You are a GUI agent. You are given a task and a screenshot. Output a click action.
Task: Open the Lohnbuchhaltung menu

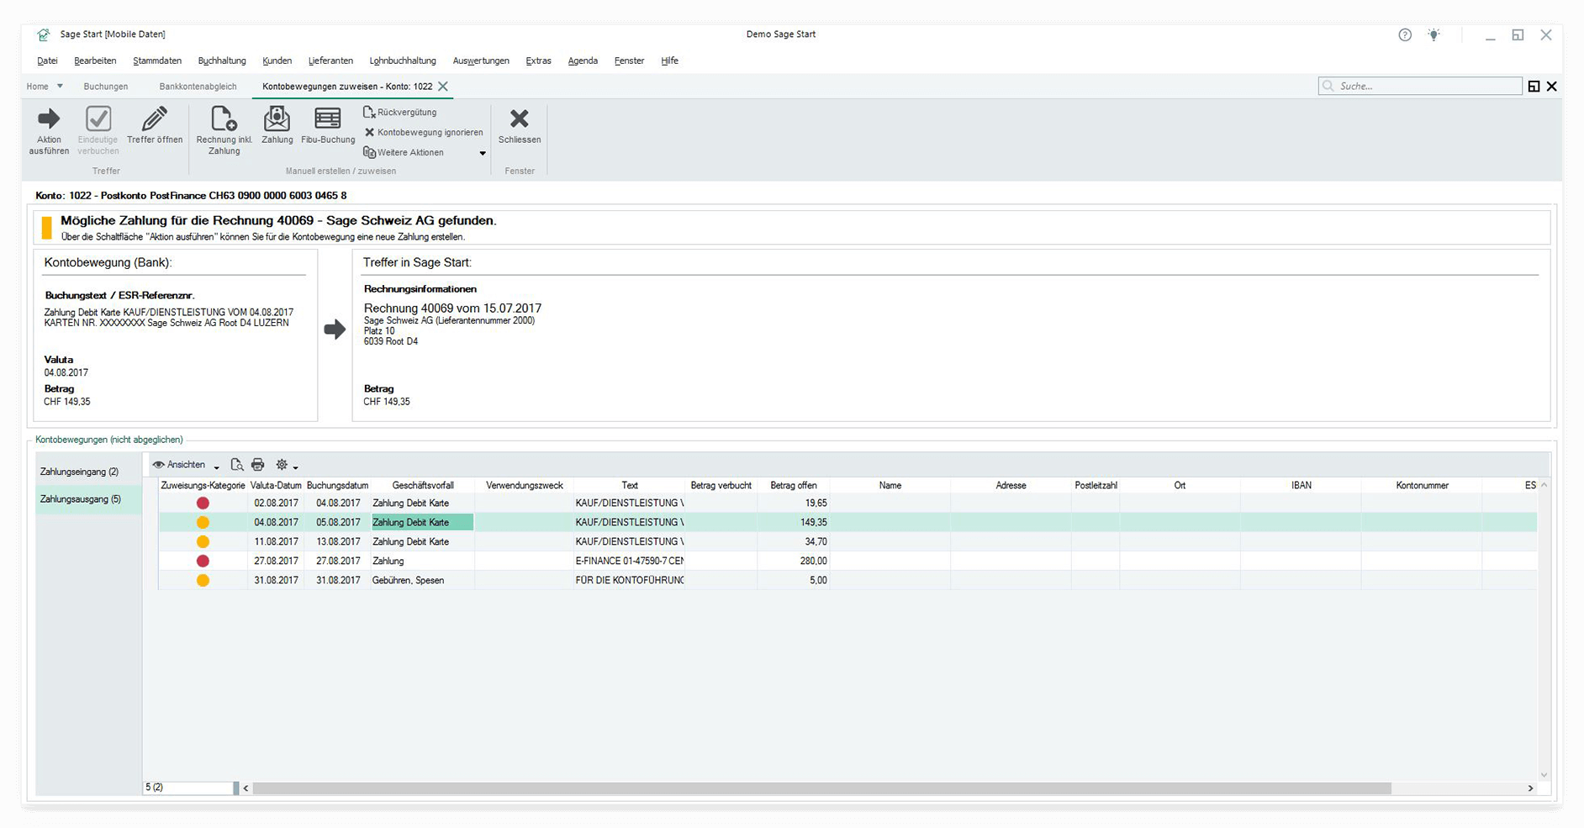tap(403, 61)
